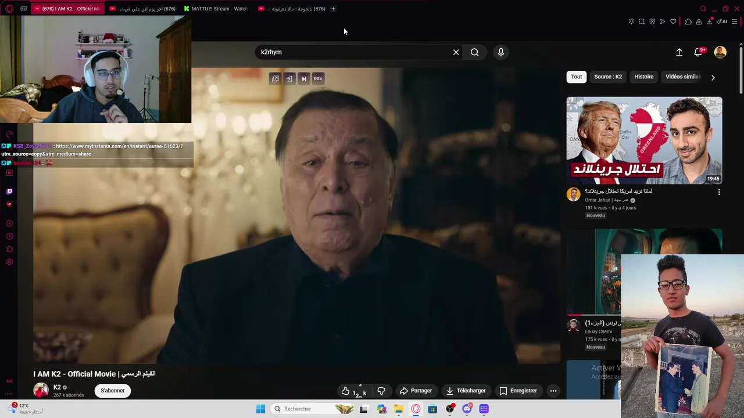Click the video title I AM K2 - Official Movie

pos(94,374)
